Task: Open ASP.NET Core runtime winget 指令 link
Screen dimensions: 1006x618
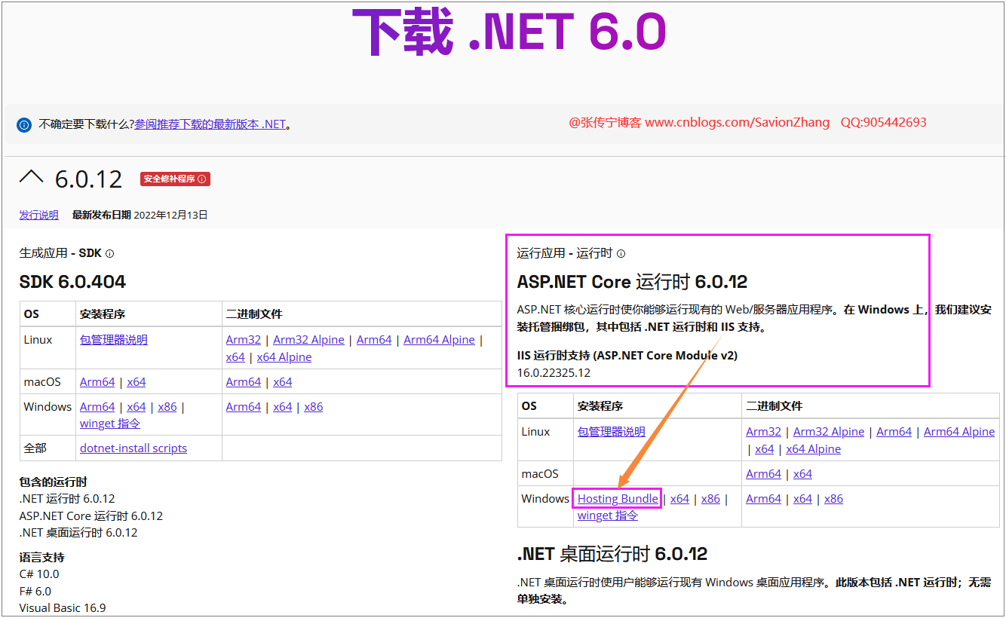Action: (608, 516)
